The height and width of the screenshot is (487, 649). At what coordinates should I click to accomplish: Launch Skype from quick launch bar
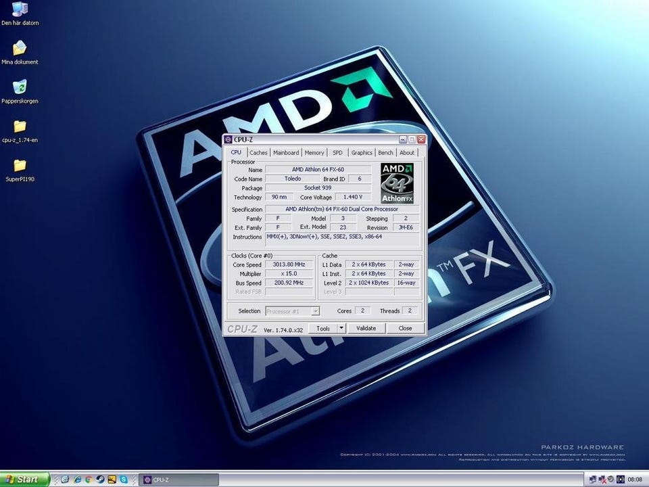coord(124,480)
